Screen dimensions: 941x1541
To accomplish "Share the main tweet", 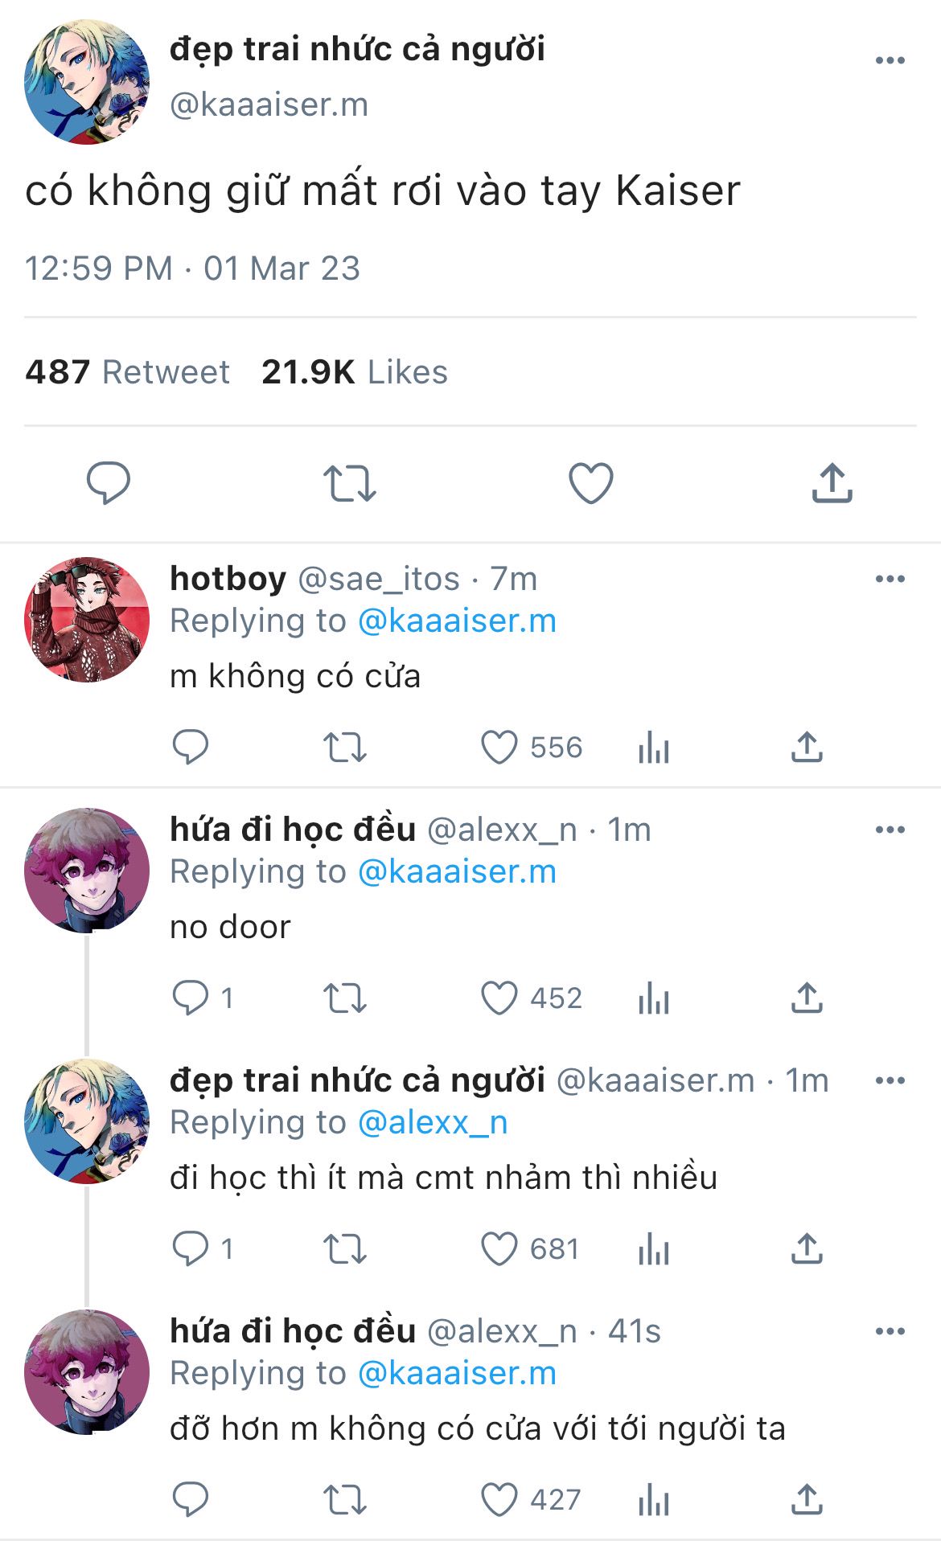I will click(832, 483).
